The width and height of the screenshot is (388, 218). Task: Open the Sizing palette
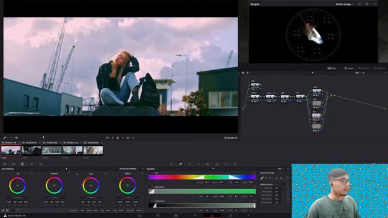226,164
